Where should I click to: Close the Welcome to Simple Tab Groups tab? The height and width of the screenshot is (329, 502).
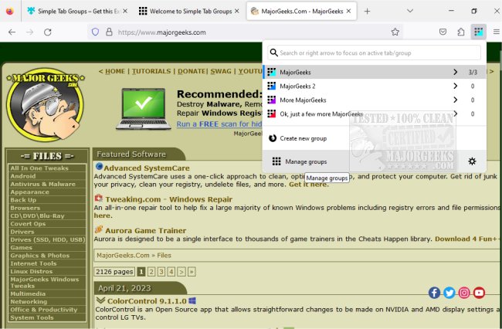(x=236, y=12)
